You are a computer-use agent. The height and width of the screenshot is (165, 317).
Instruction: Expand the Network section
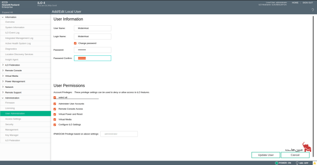(x=3, y=87)
